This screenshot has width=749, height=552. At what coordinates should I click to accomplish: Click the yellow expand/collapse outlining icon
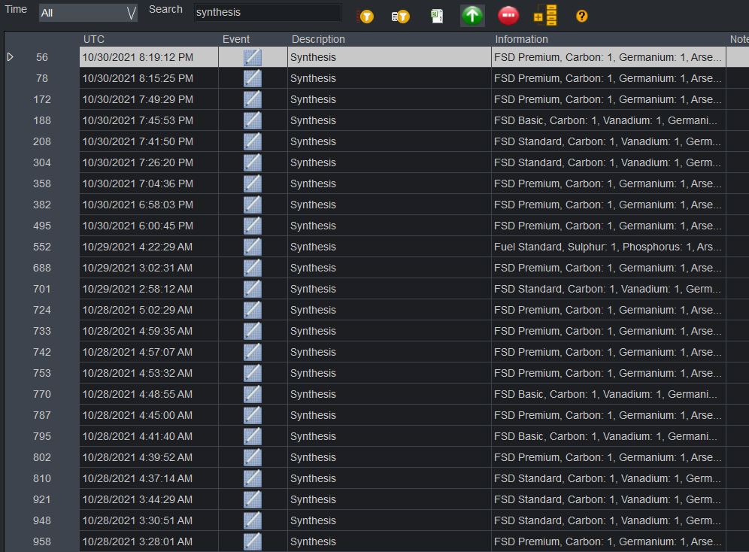pyautogui.click(x=545, y=15)
